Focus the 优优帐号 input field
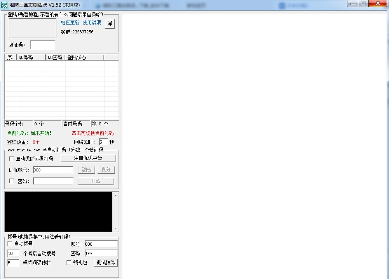The width and height of the screenshot is (389, 279). point(53,170)
